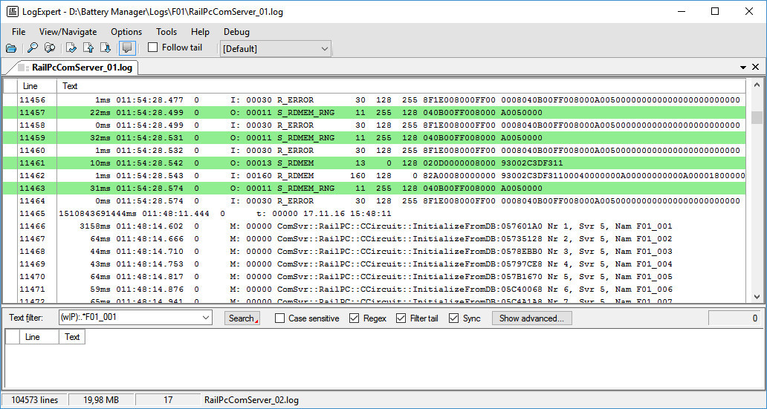This screenshot has width=767, height=409.
Task: Open the View/Navigate menu
Action: click(68, 32)
